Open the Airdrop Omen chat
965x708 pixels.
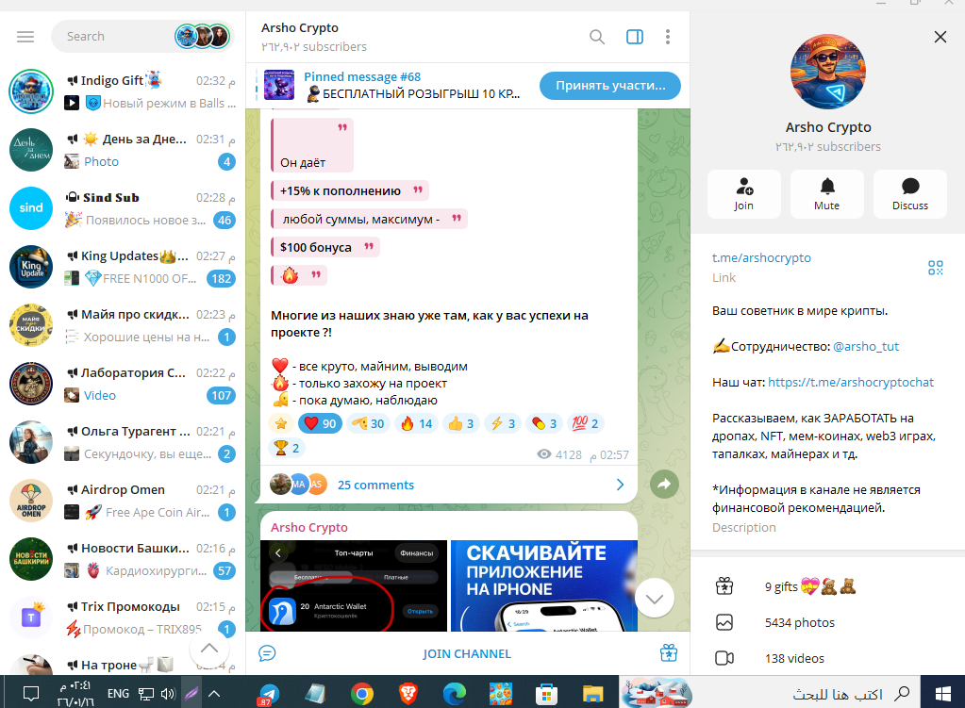point(123,501)
